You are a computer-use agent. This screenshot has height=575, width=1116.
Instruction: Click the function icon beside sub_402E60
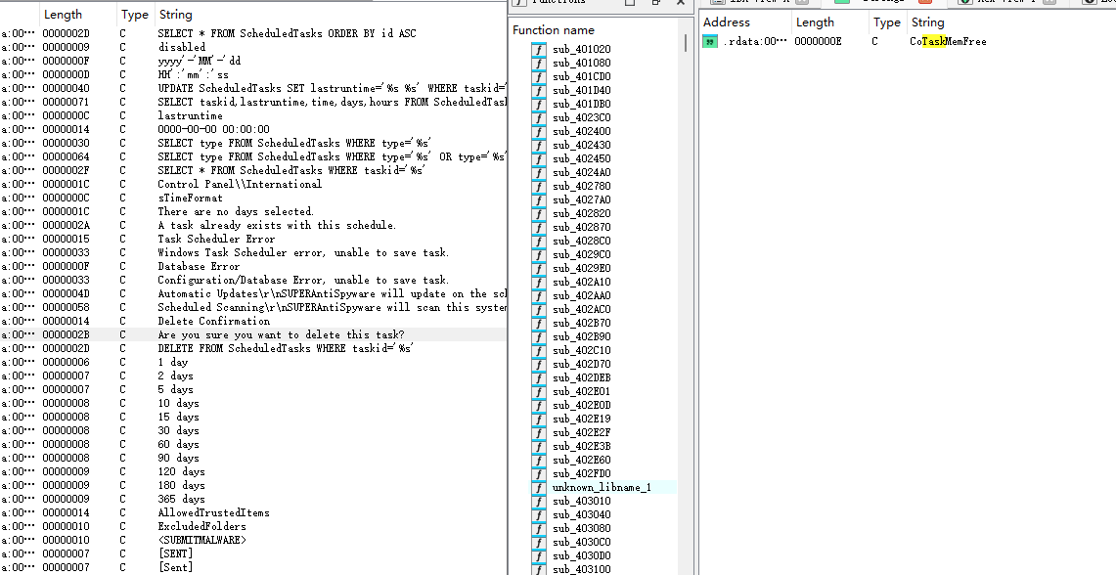[539, 460]
